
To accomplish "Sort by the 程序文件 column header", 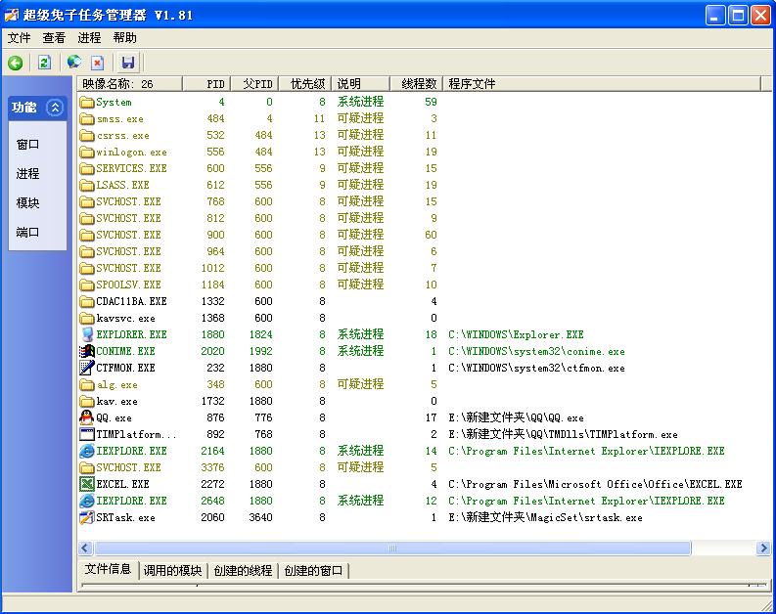I will [601, 84].
